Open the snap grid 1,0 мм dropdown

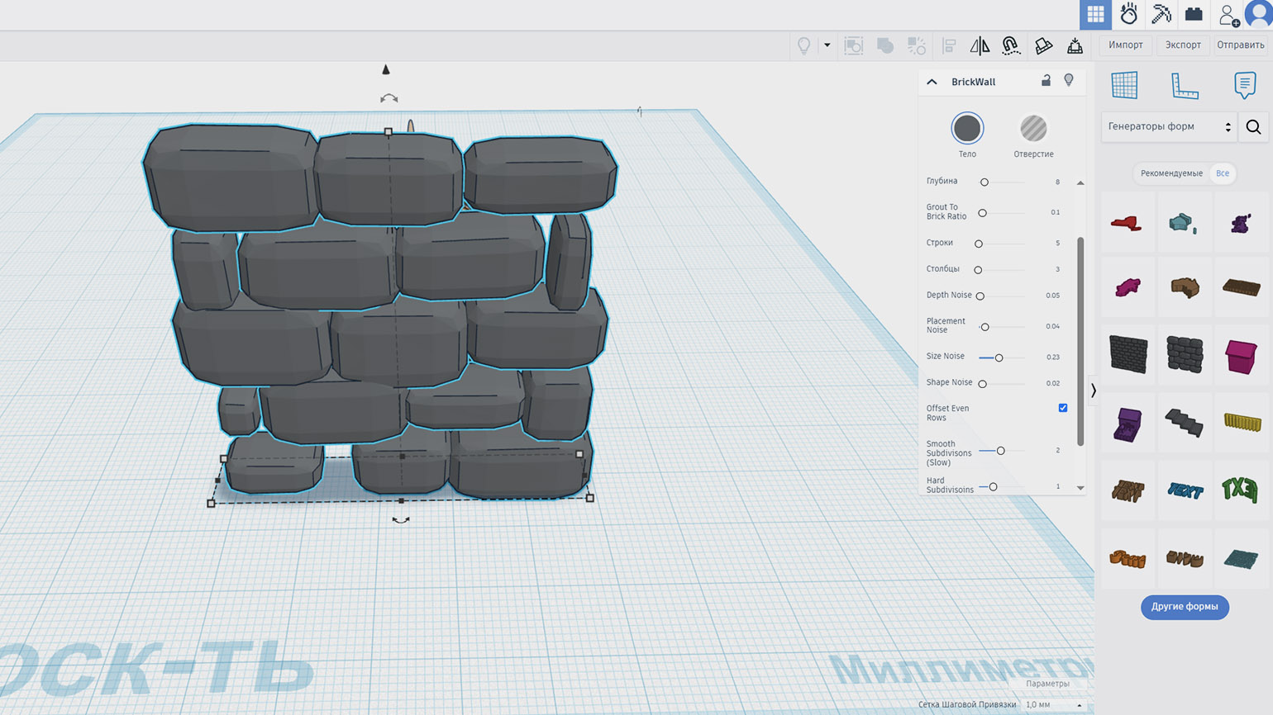pos(1053,704)
